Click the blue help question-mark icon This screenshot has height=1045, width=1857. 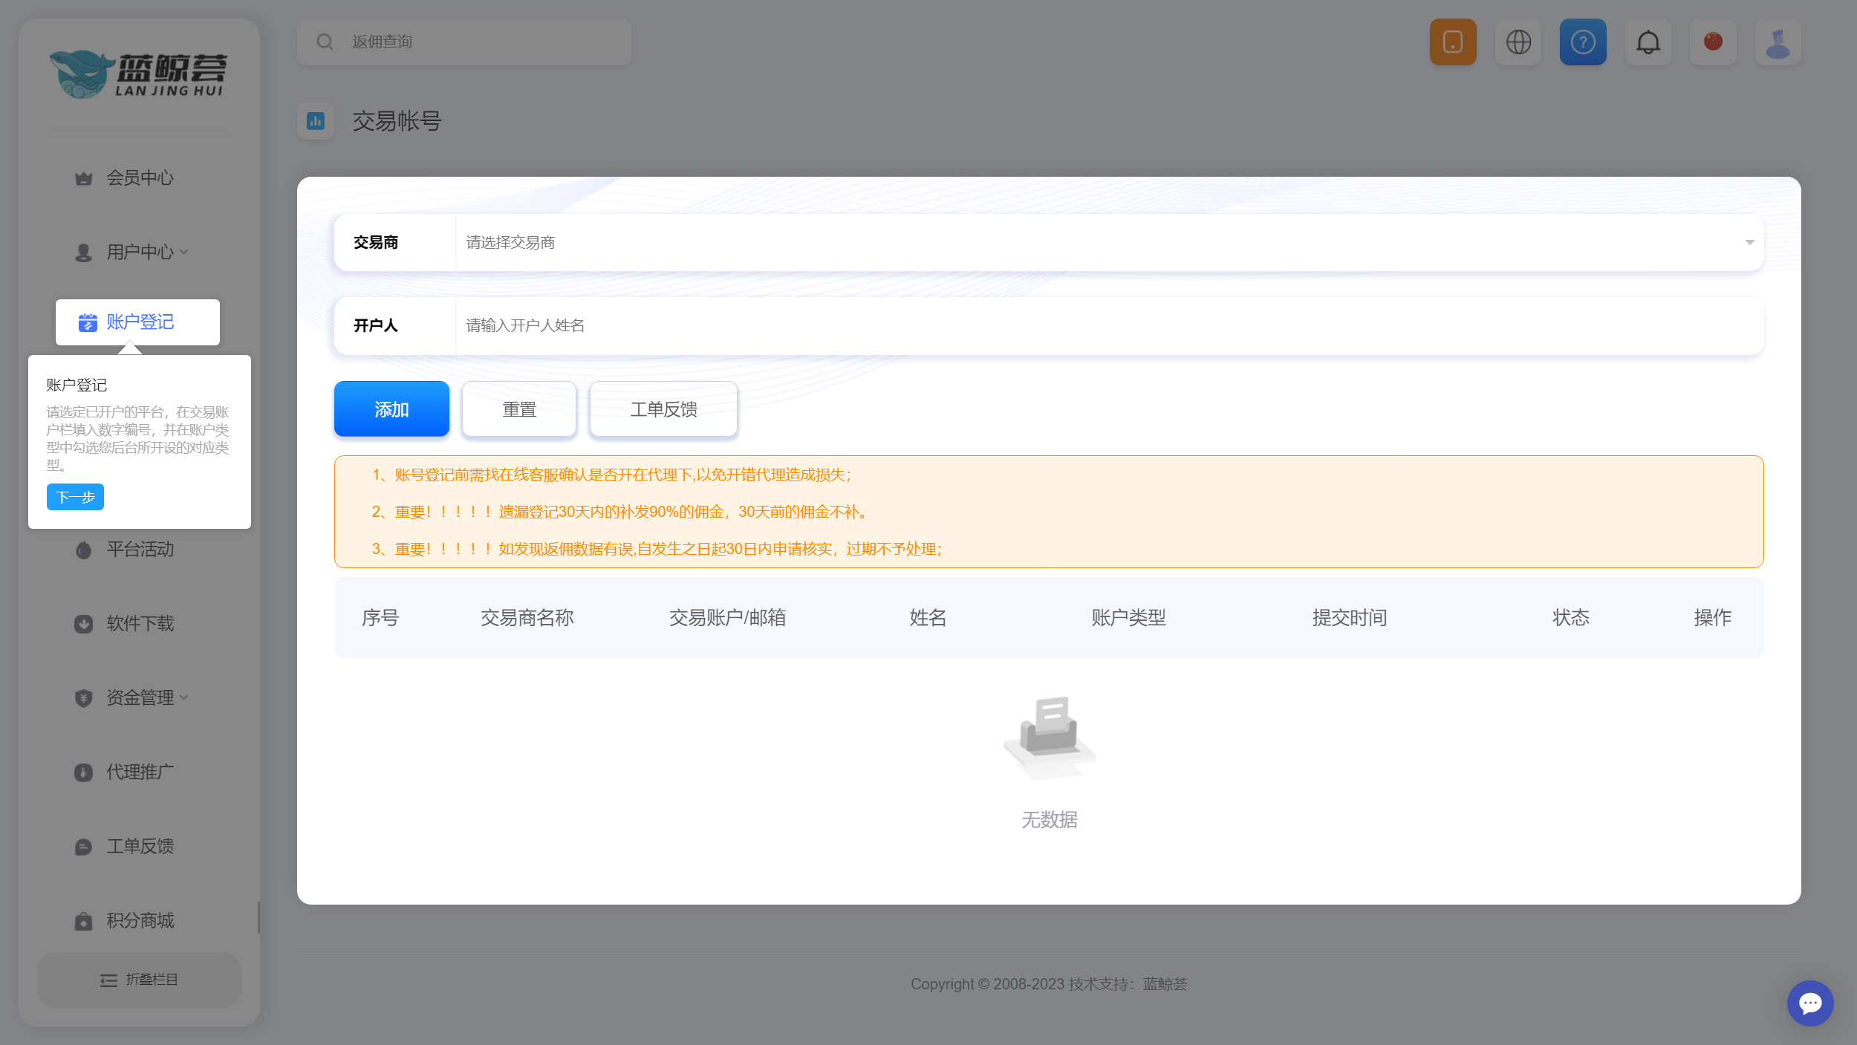tap(1583, 42)
